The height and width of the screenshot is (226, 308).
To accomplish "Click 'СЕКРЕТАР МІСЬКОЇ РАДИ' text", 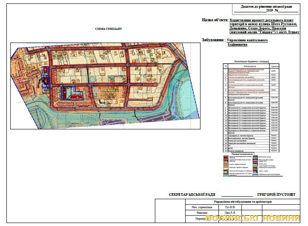I will (192, 194).
